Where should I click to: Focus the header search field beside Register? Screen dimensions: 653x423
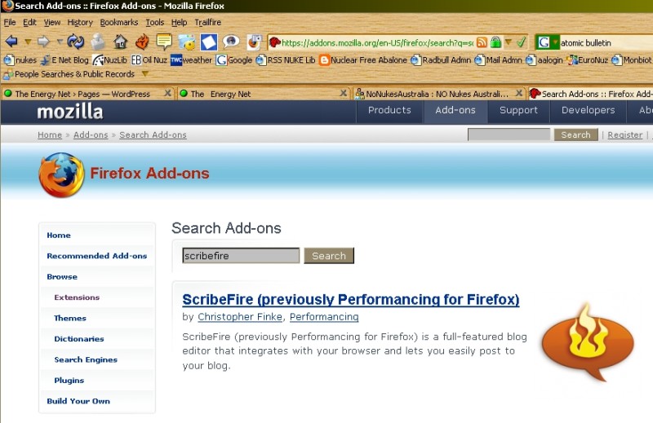(509, 134)
